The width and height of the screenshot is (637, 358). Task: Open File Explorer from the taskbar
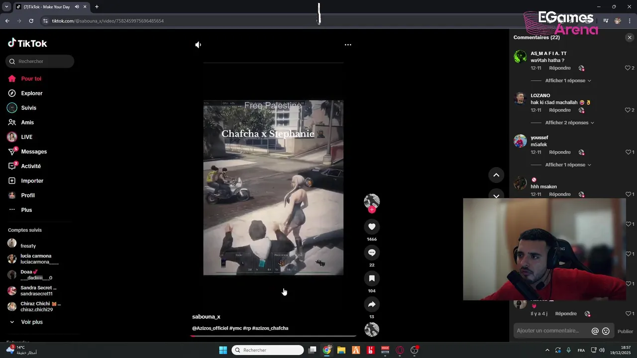(341, 350)
